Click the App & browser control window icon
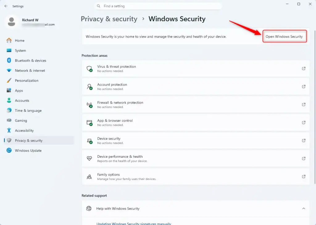This screenshot has width=316, height=225. click(x=89, y=123)
